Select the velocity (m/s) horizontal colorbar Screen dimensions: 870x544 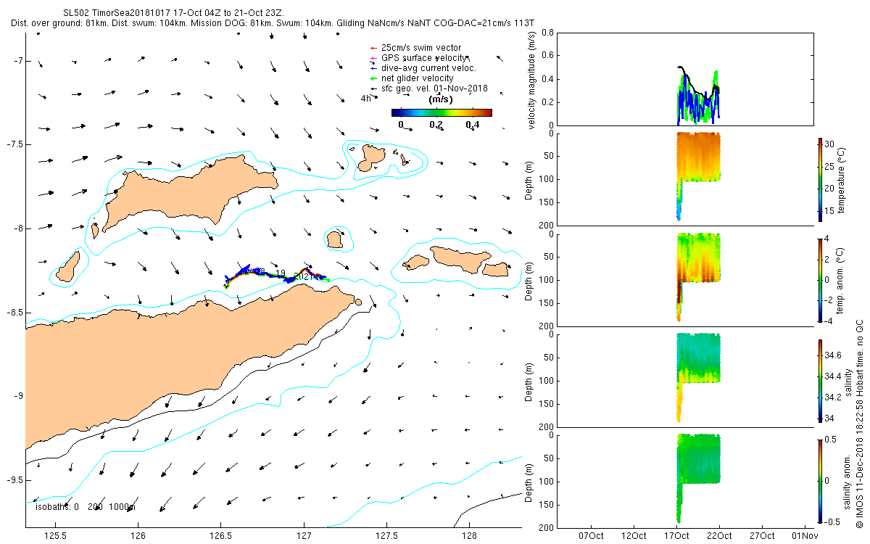point(442,112)
